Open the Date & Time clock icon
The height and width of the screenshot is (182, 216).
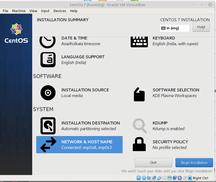click(x=47, y=42)
